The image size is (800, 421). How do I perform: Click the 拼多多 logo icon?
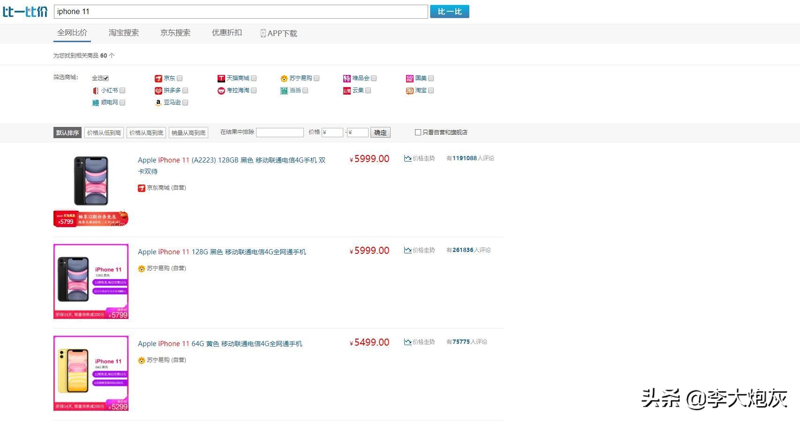coord(158,91)
